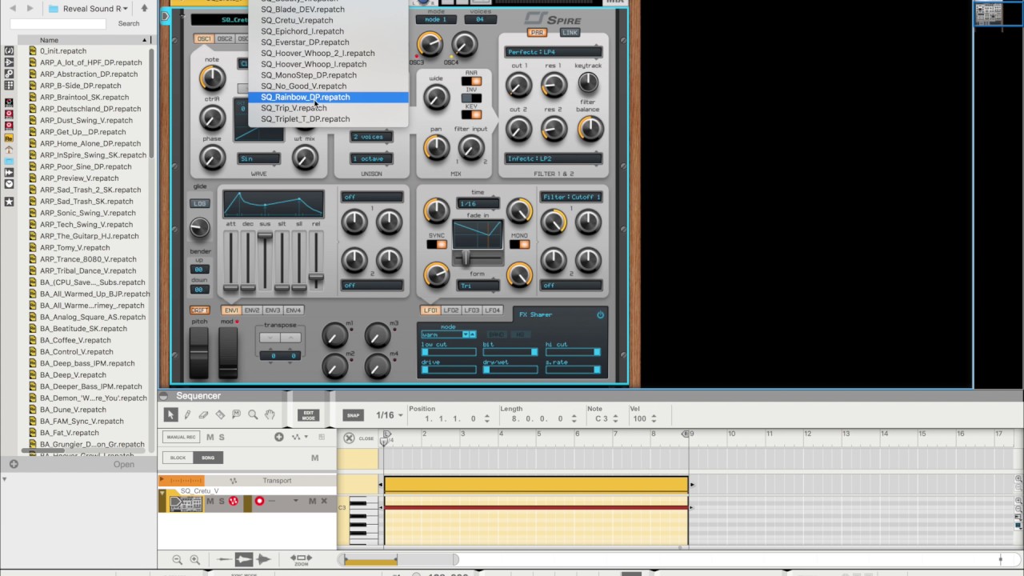Viewport: 1024px width, 576px height.
Task: Delete the SQ_Cretu_V track with X
Action: click(324, 501)
